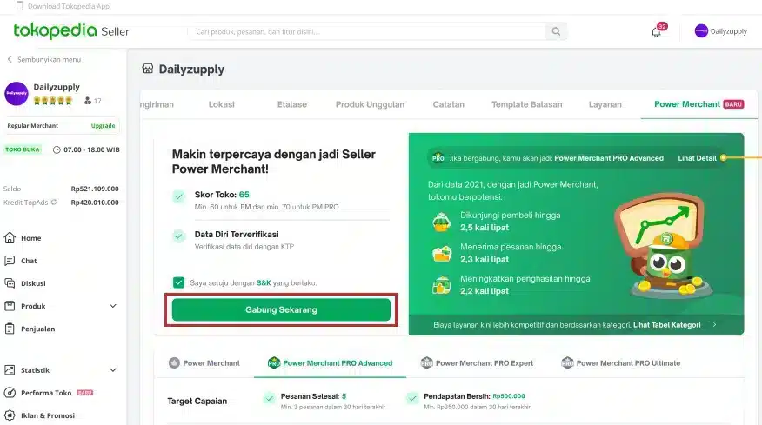Click the clock icon by operating hours
Screen dimensions: 762x425
click(57, 149)
